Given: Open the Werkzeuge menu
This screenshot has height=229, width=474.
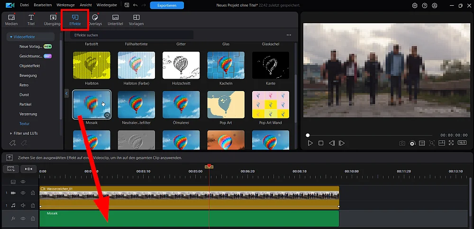Looking at the screenshot, I should pyautogui.click(x=65, y=5).
